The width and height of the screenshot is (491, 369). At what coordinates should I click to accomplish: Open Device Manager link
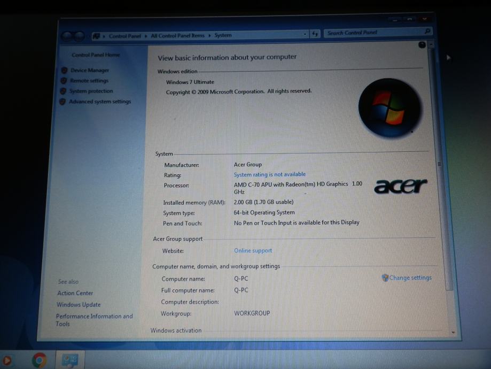click(90, 70)
